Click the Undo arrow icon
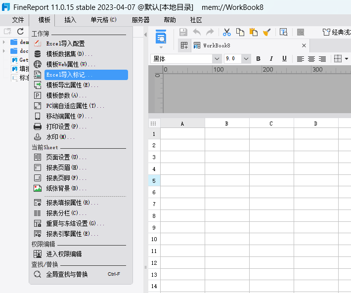The image size is (351, 293). (x=197, y=32)
